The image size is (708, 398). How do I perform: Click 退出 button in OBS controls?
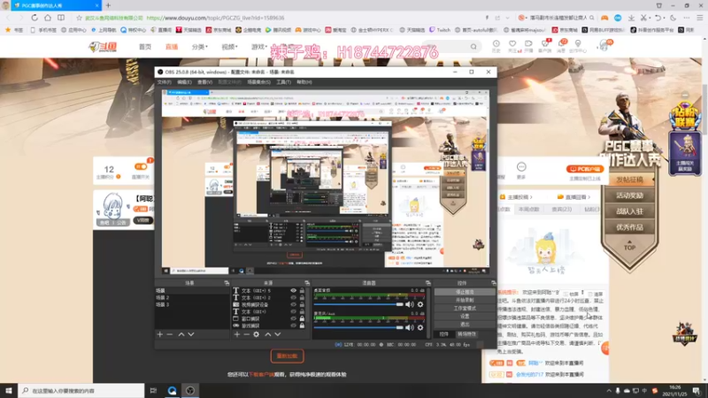click(x=465, y=324)
